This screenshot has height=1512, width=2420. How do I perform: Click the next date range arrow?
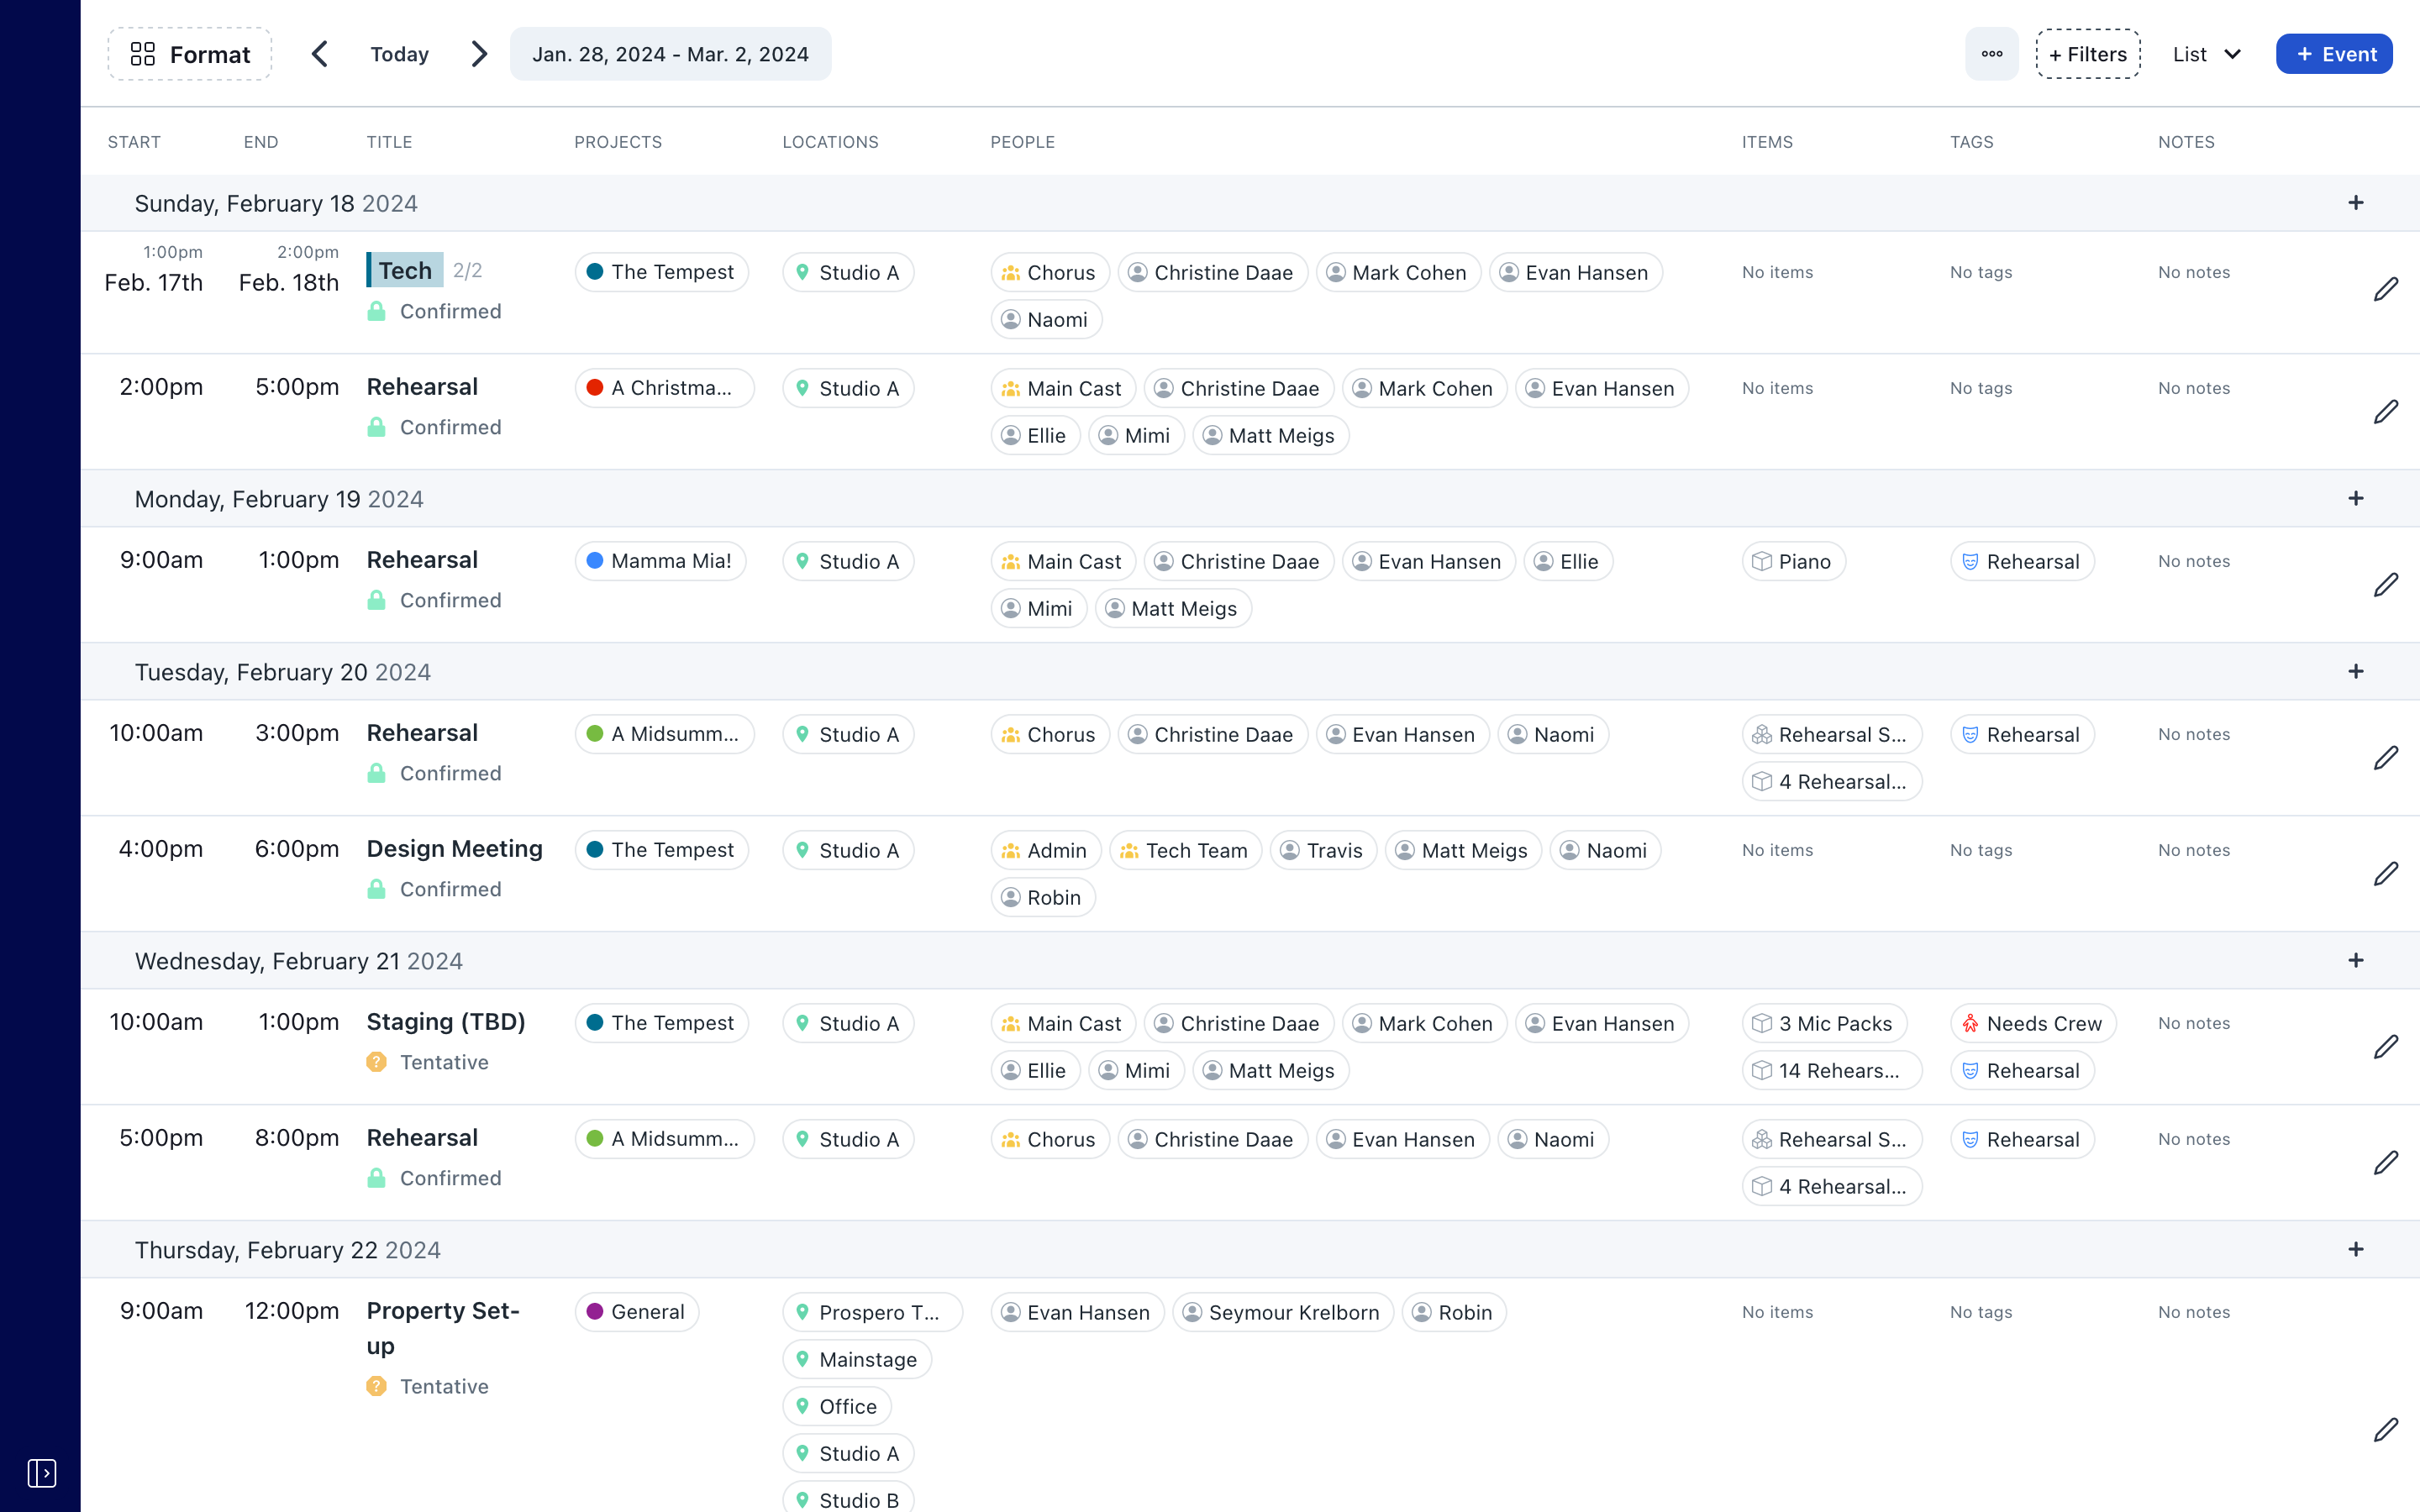[x=479, y=54]
